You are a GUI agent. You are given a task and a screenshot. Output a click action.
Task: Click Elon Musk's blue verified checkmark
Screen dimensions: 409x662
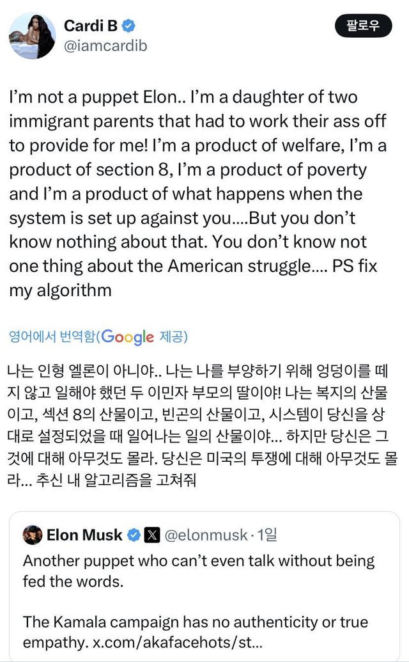[x=135, y=535]
